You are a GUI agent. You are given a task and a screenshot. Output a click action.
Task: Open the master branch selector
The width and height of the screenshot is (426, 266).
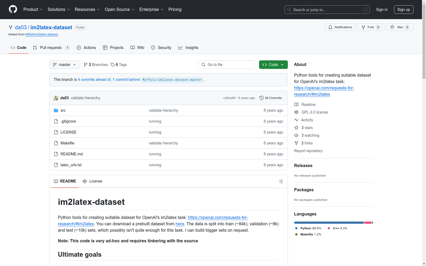click(x=65, y=65)
